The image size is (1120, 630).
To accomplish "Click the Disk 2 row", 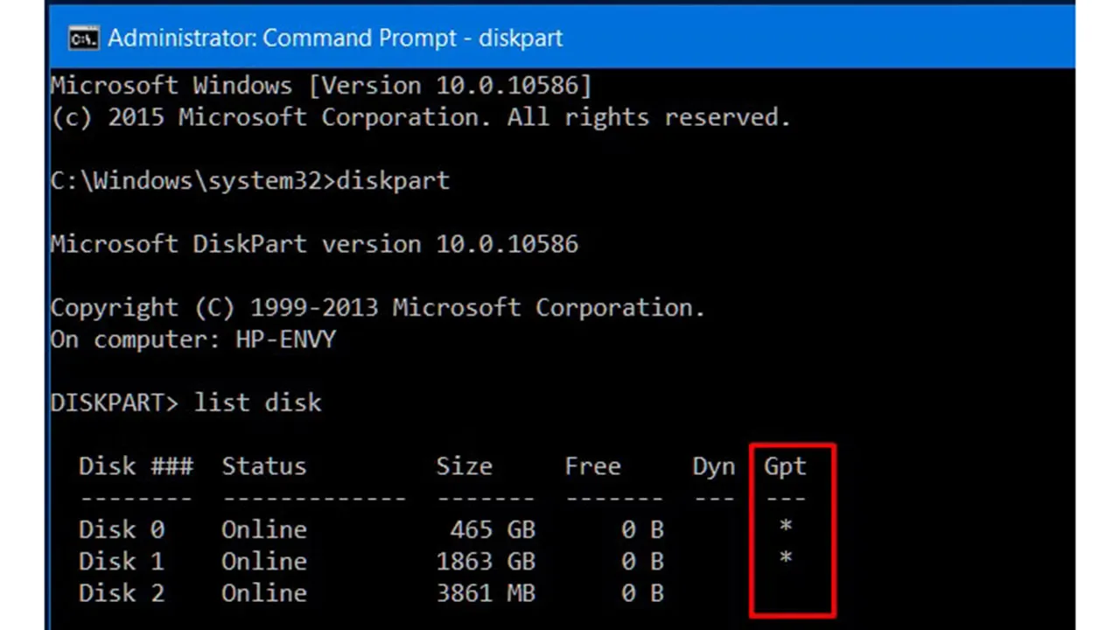I will 122,592.
